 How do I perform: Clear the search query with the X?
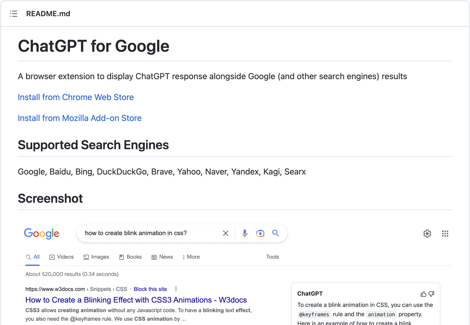click(225, 233)
